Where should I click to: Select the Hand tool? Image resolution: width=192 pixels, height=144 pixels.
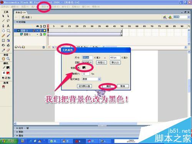point(3,59)
